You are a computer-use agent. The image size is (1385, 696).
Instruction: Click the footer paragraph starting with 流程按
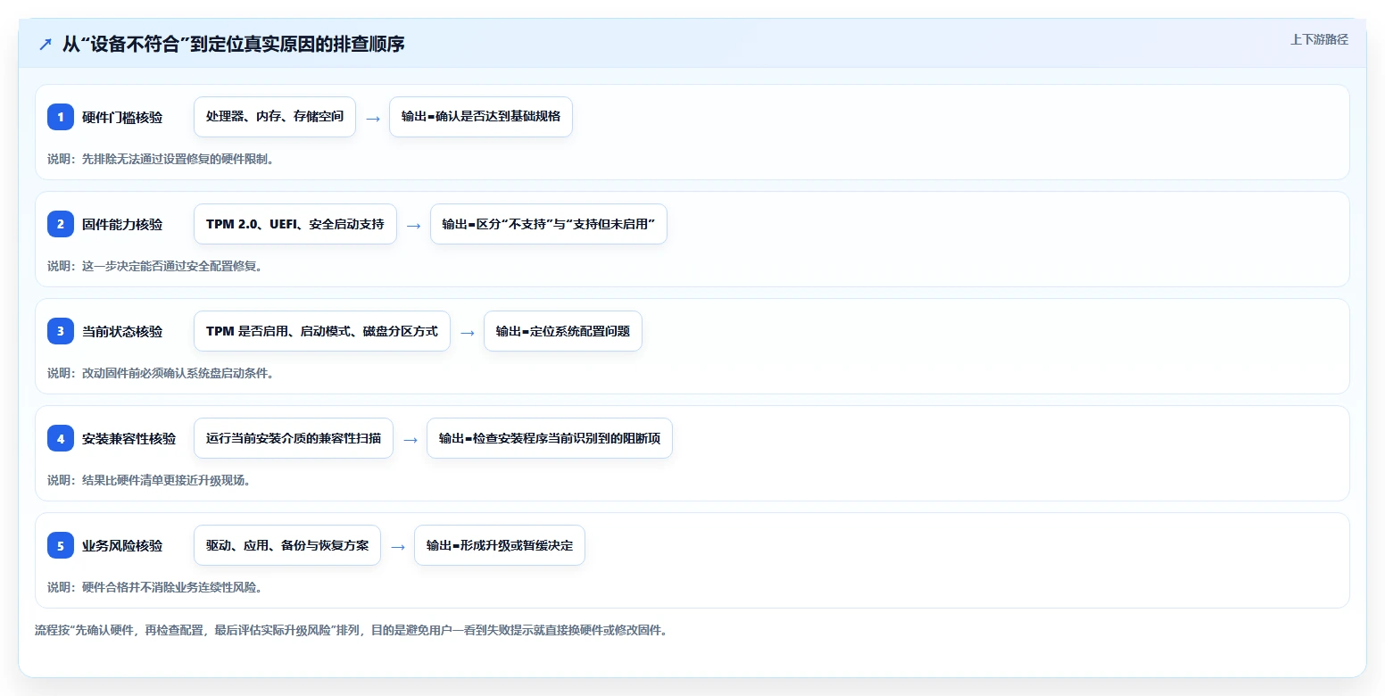coord(351,630)
